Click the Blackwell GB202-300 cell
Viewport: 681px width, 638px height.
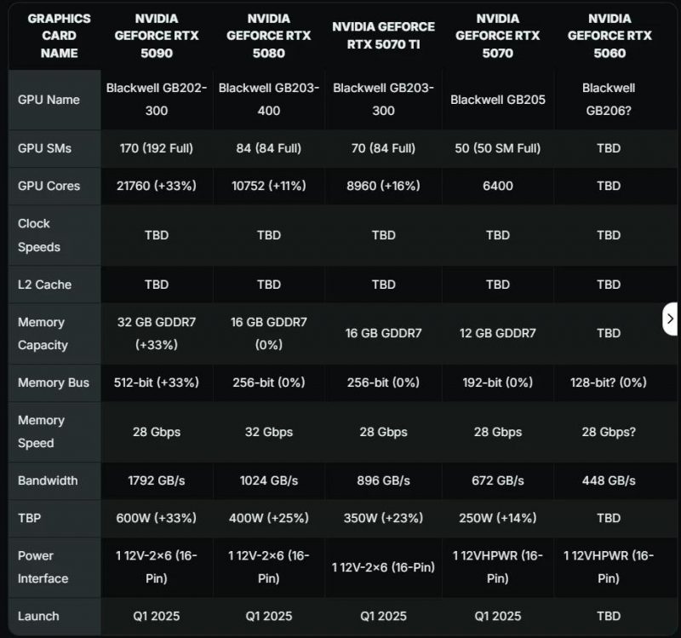(x=157, y=99)
